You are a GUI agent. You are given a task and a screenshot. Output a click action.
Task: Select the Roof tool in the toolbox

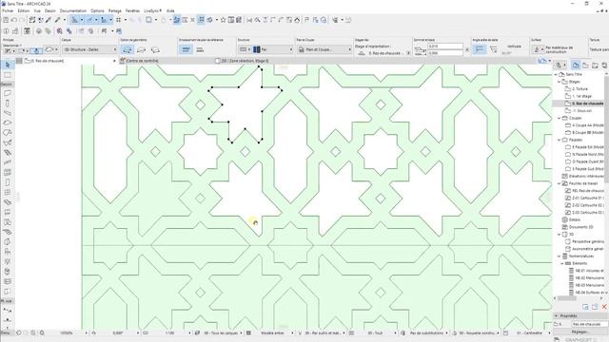[x=8, y=133]
